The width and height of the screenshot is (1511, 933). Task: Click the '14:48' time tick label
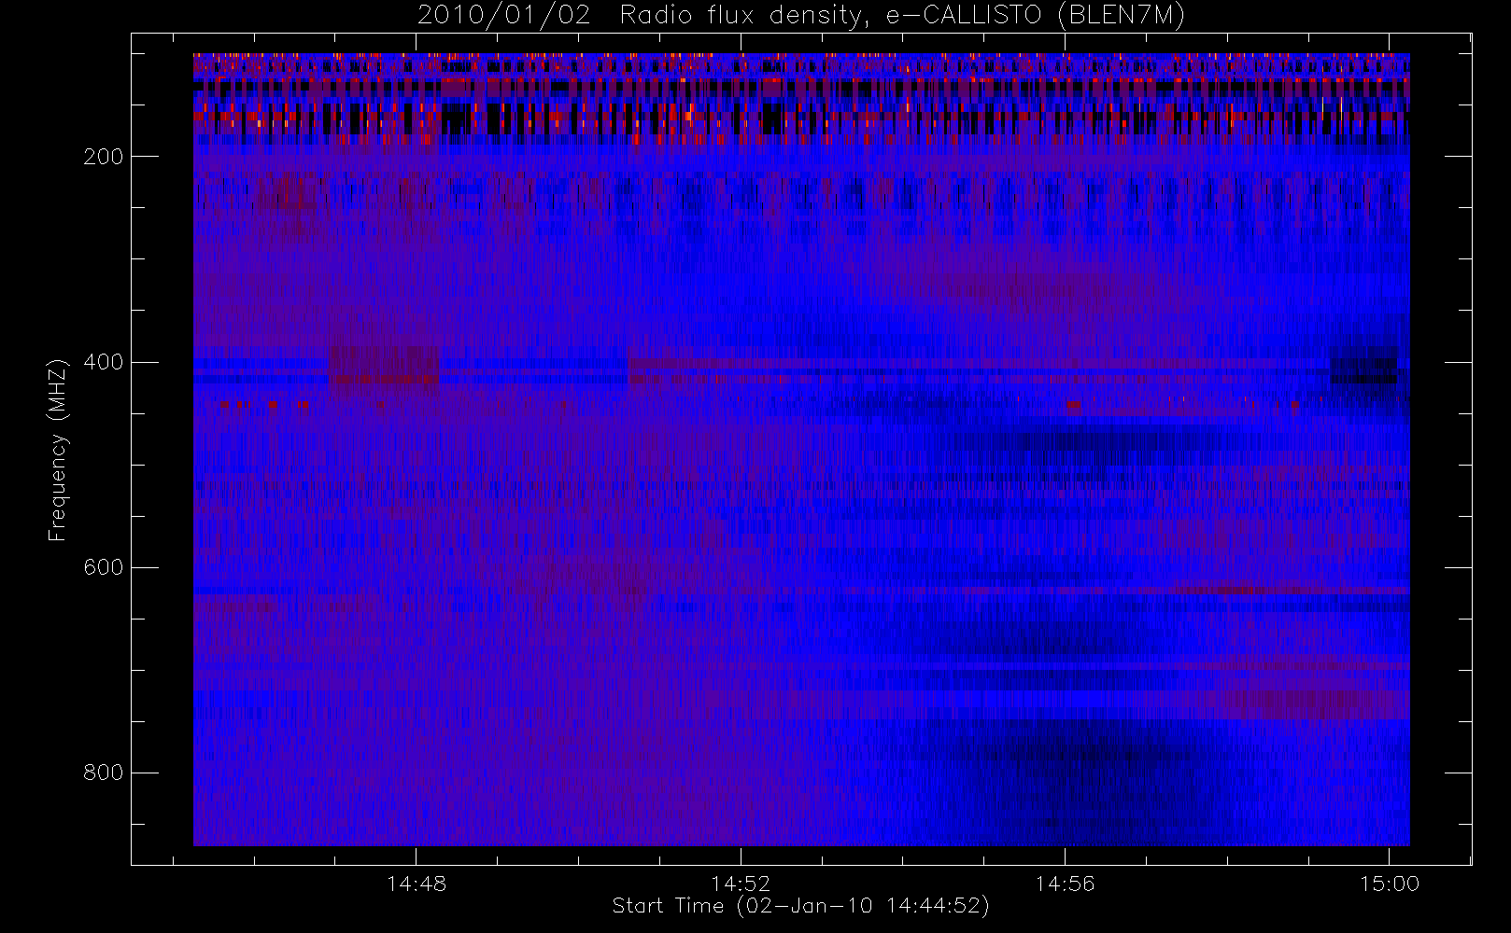(417, 884)
